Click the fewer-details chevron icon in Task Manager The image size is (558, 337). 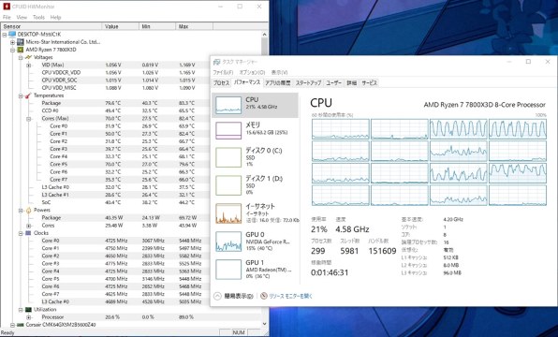pyautogui.click(x=217, y=296)
